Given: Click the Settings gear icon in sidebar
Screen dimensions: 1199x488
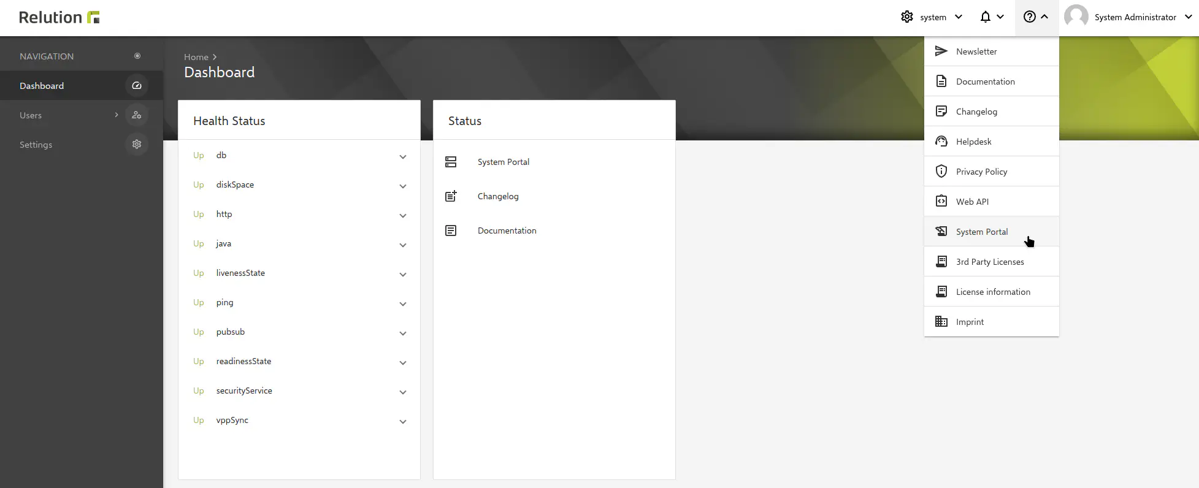Looking at the screenshot, I should (137, 145).
